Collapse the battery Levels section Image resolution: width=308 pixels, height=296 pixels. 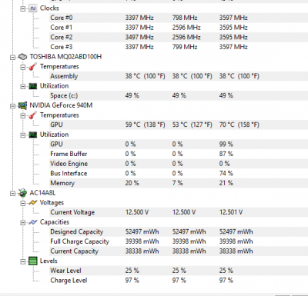click(23, 262)
